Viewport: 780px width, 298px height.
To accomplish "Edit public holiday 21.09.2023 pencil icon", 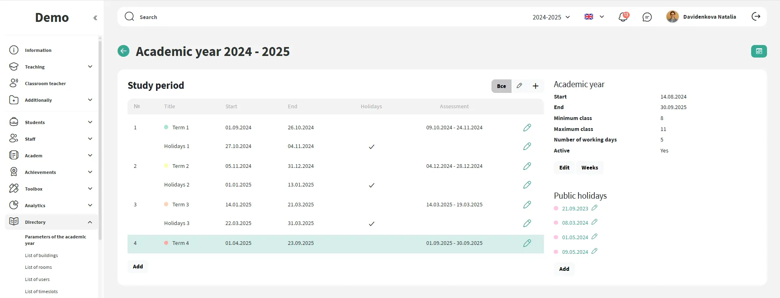I will pos(594,208).
